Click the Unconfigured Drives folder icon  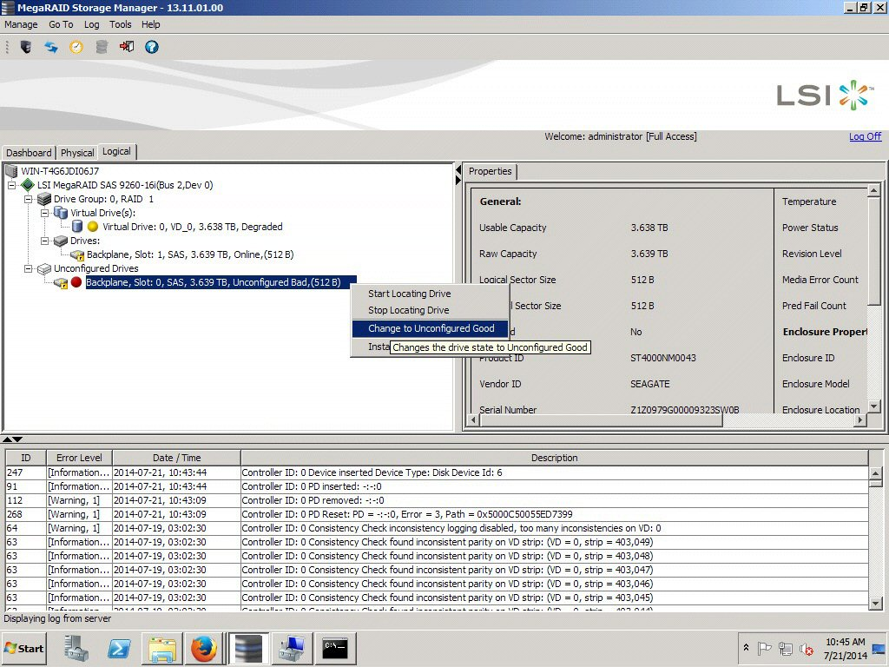(x=43, y=269)
